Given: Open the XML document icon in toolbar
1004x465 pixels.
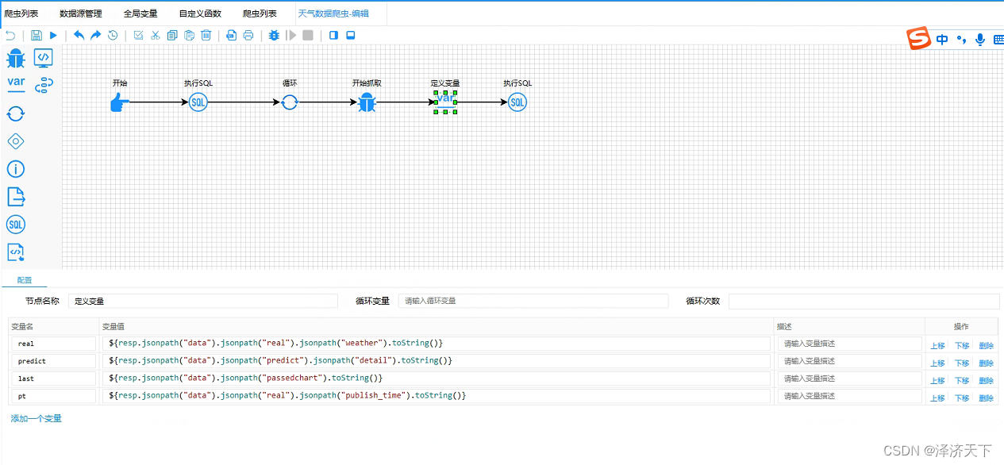Looking at the screenshot, I should pos(232,36).
